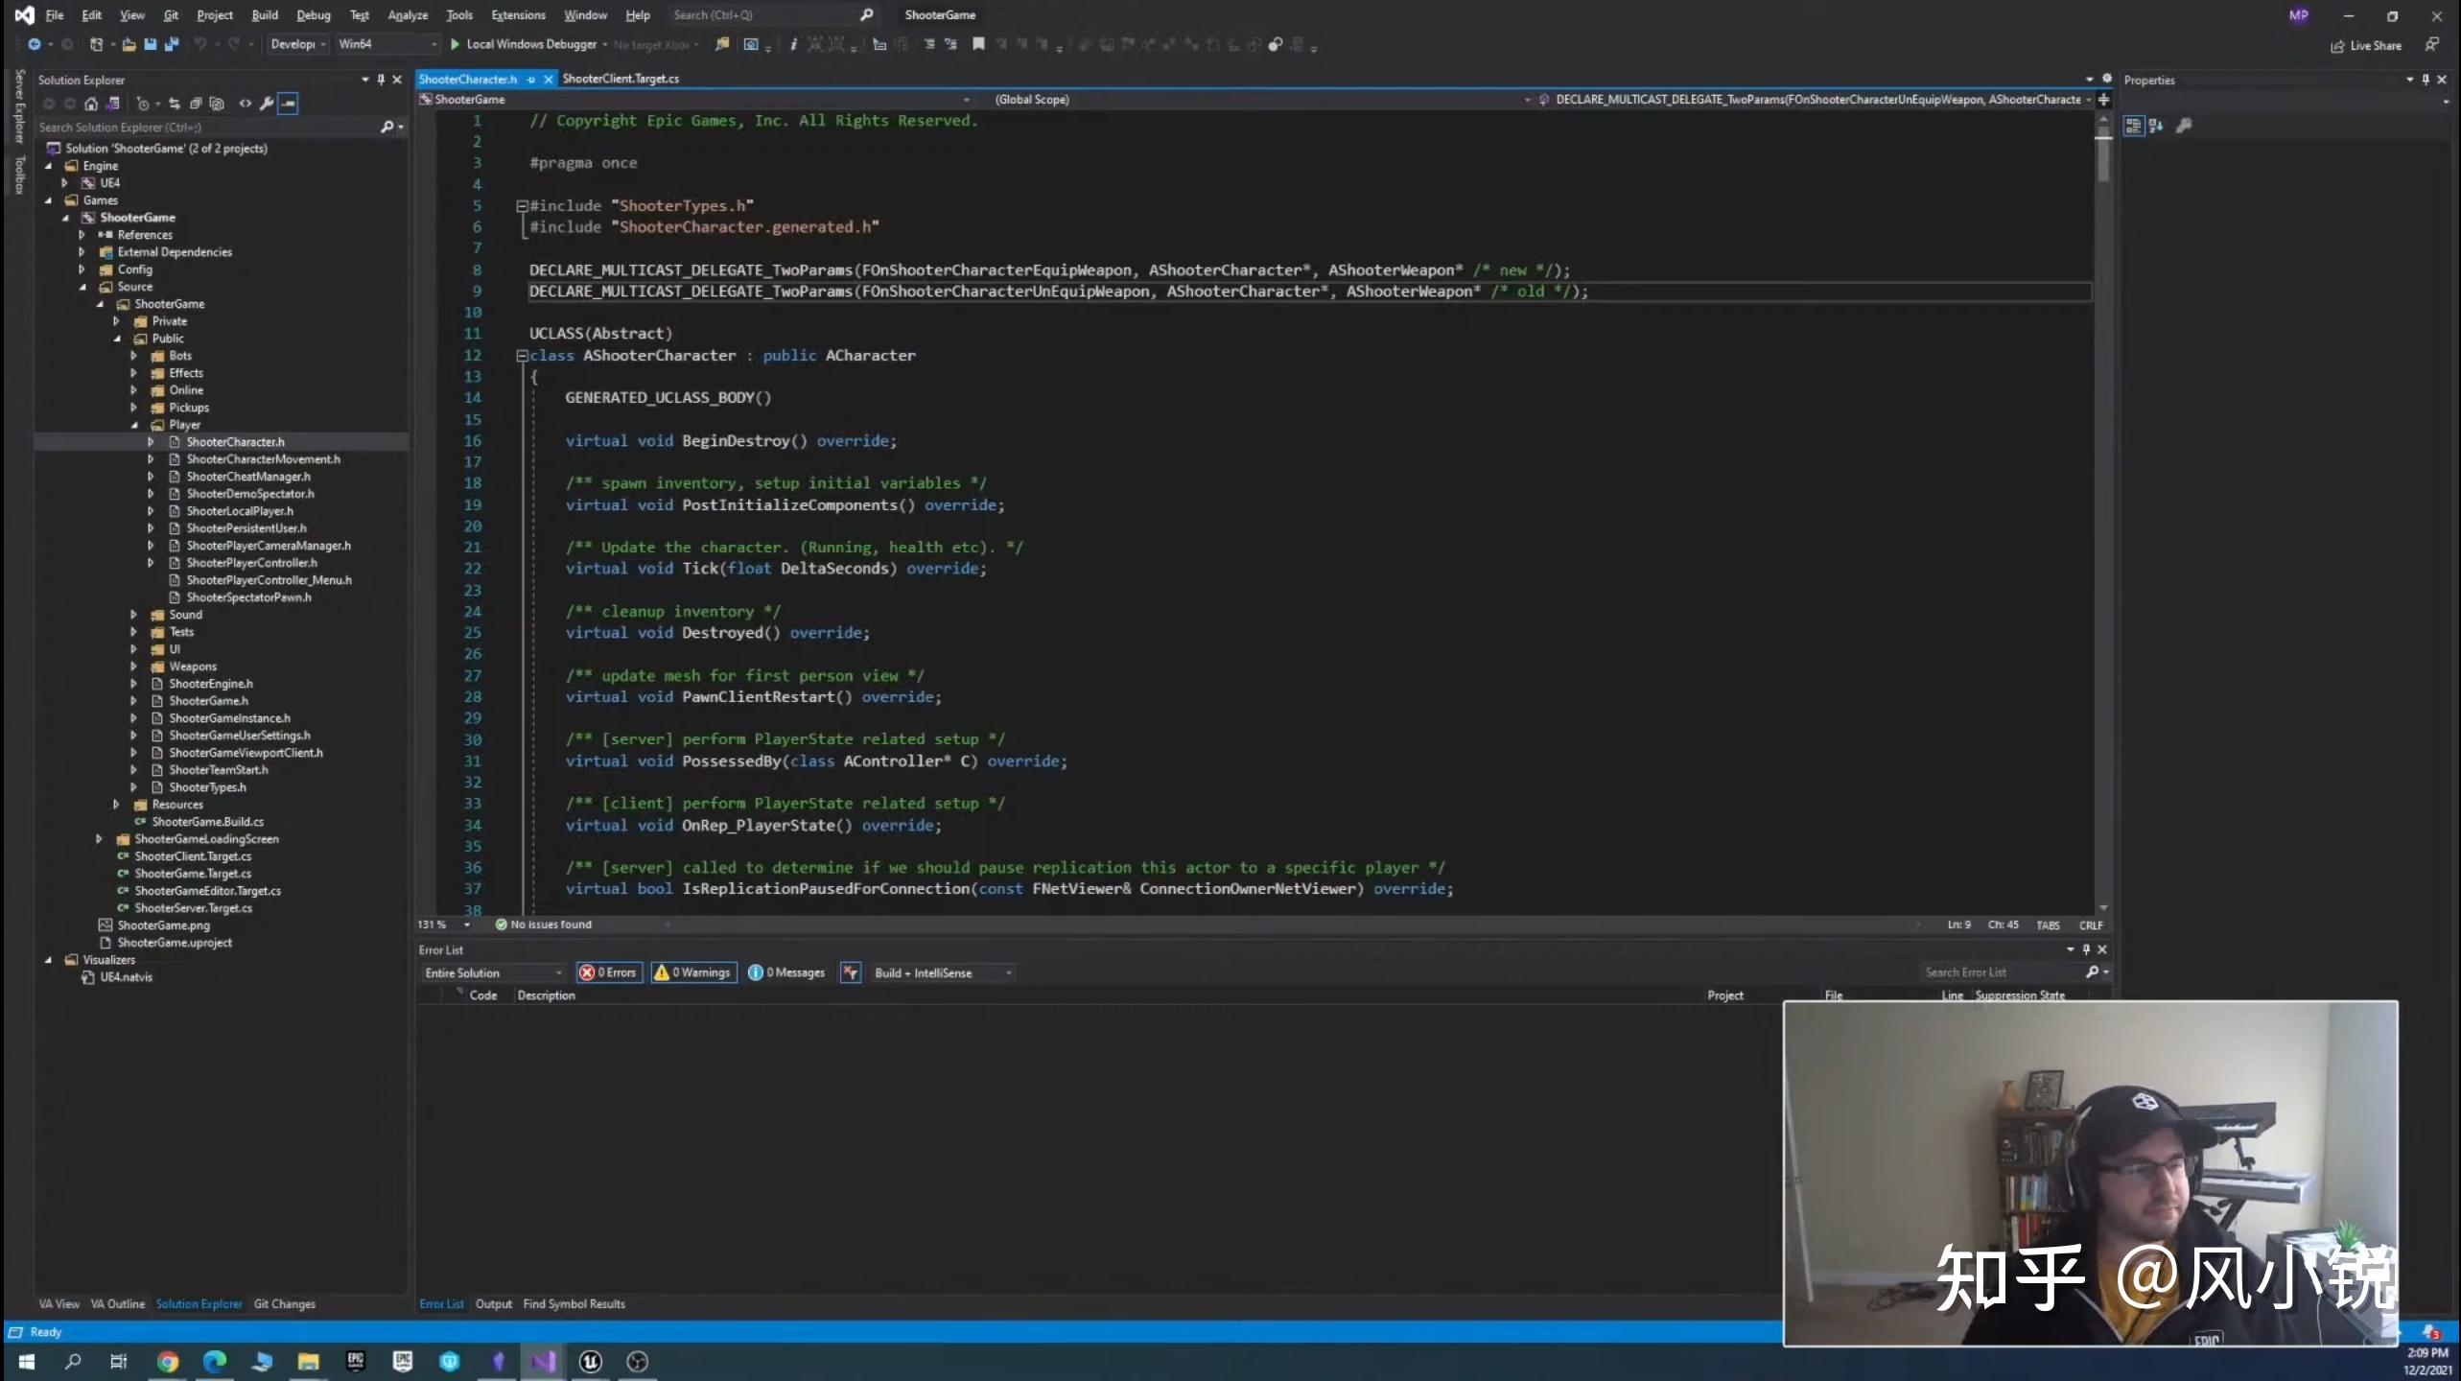Toggle the 0 Errors filter in Error List
2461x1381 pixels.
(608, 972)
